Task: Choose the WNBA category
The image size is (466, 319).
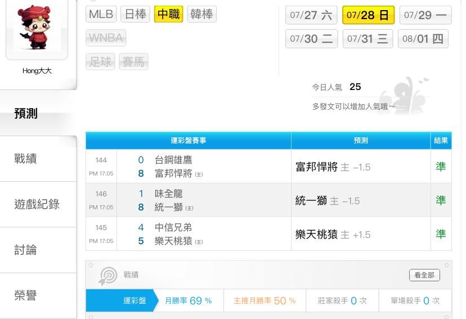Action: tap(106, 38)
